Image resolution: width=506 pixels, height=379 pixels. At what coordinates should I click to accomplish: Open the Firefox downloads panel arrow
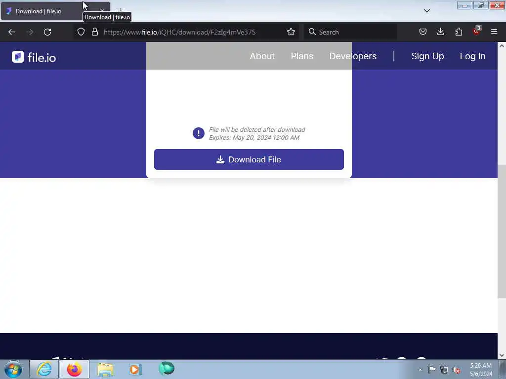440,32
